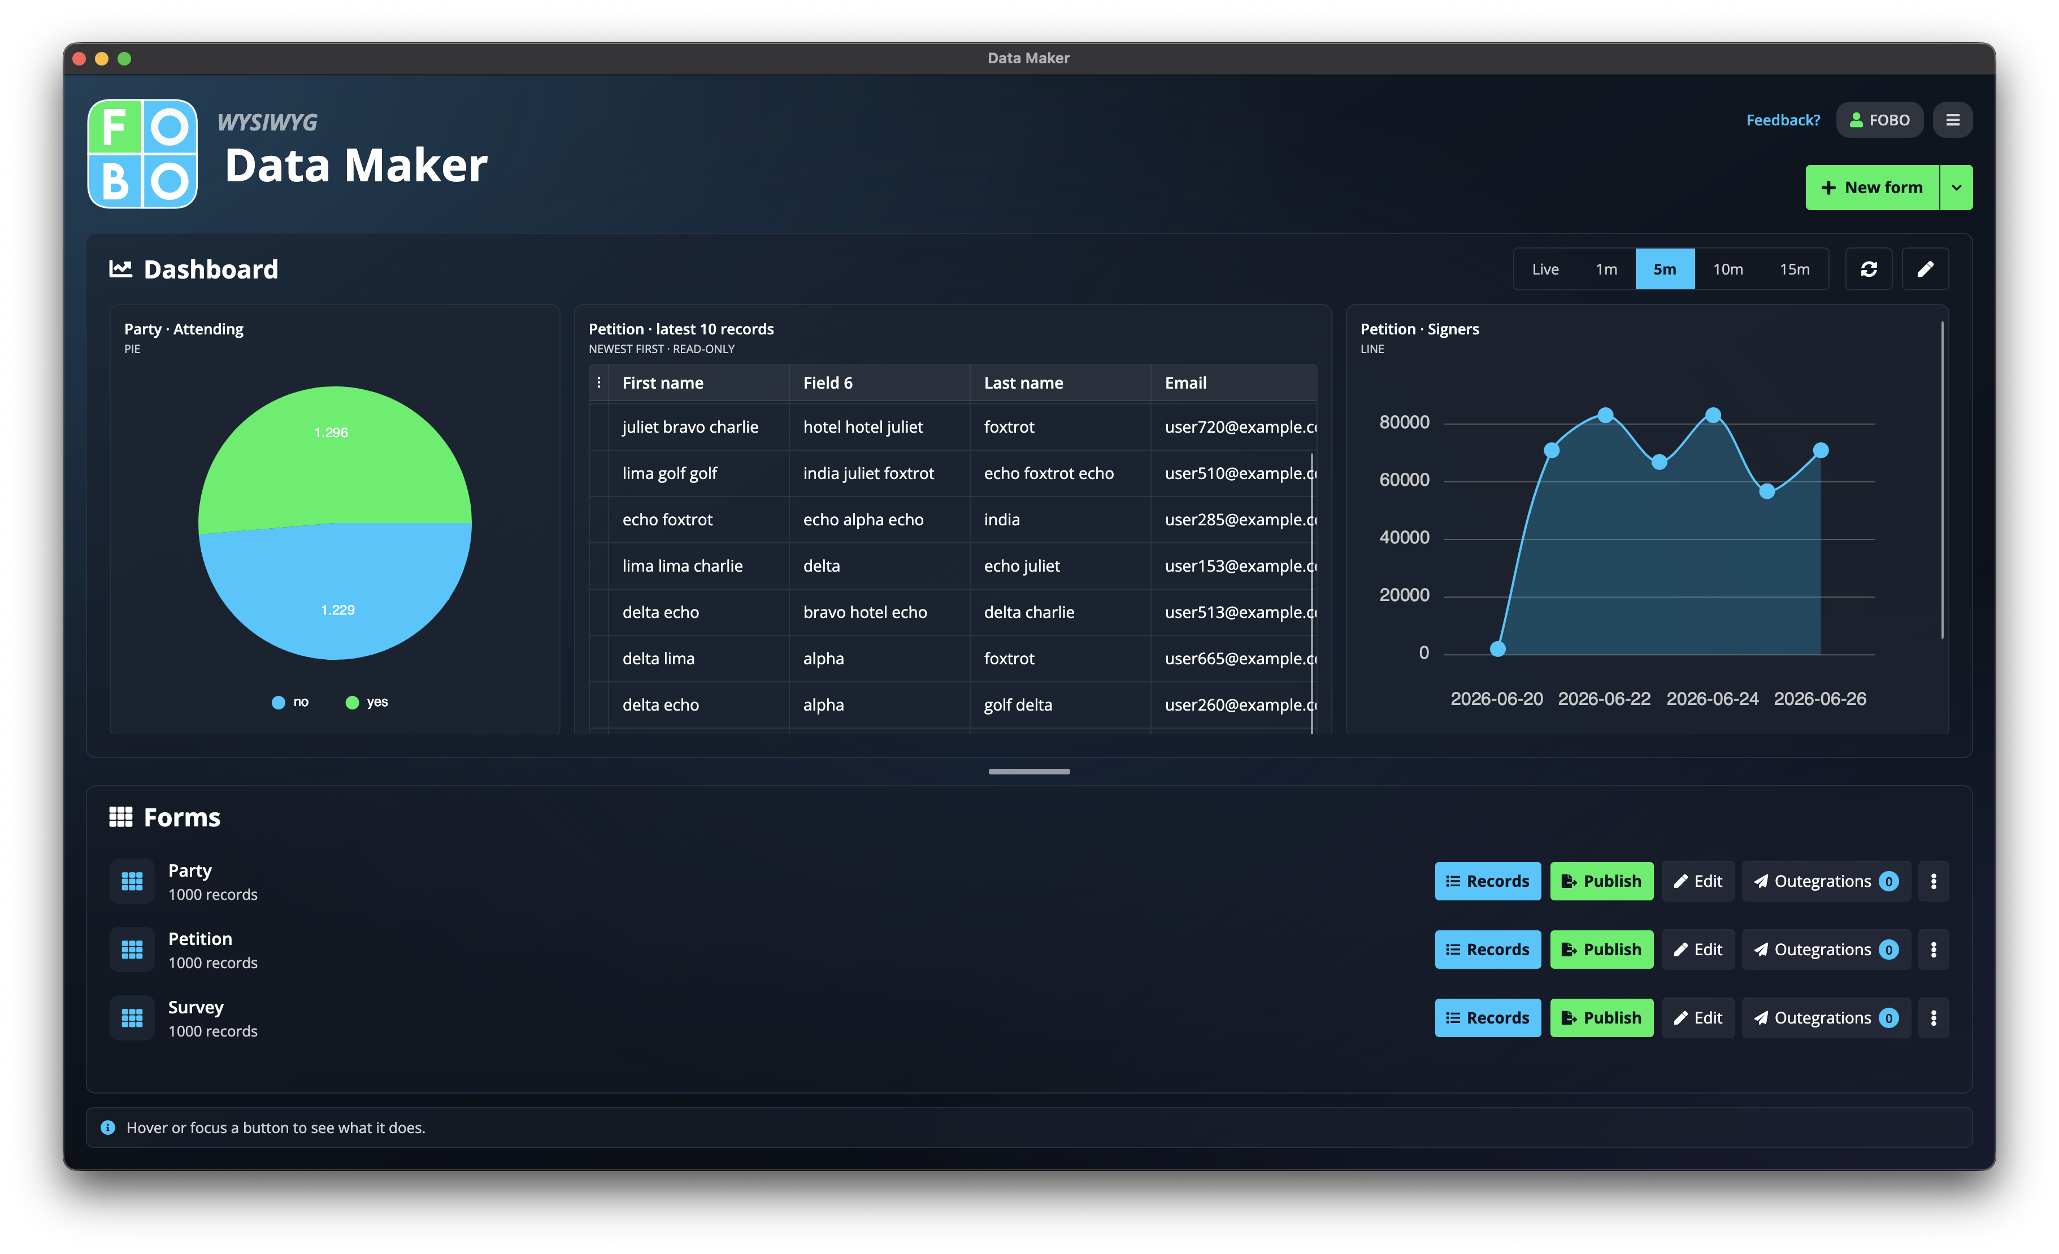Click the edit dashboard pencil icon
Image resolution: width=2059 pixels, height=1254 pixels.
click(x=1925, y=269)
